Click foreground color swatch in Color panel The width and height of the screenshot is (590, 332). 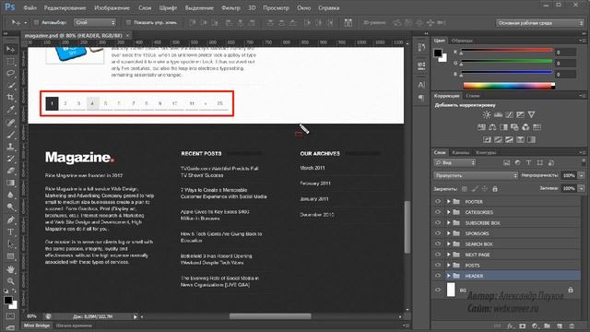coord(438,53)
